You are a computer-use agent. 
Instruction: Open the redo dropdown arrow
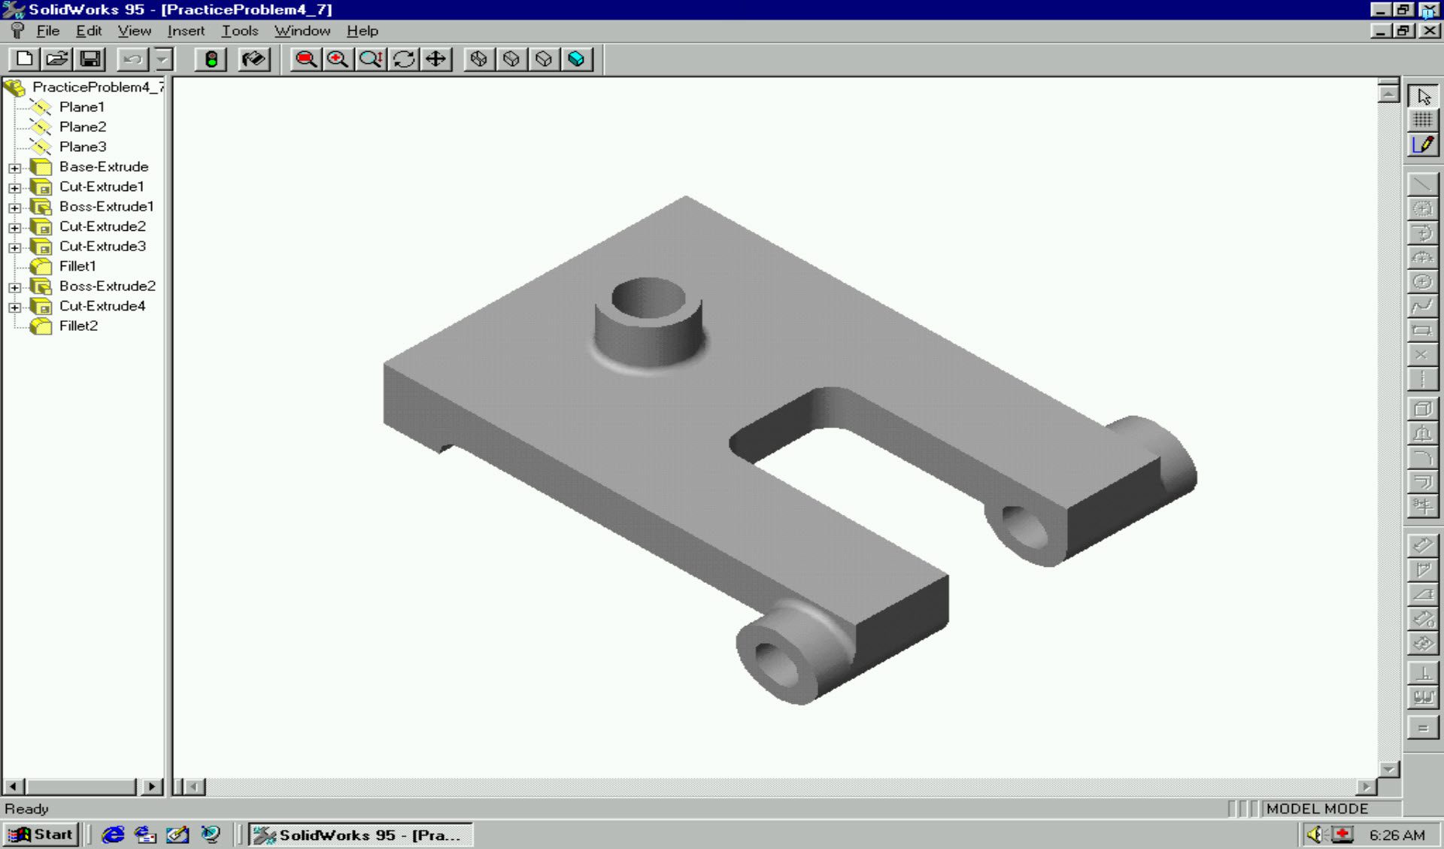pyautogui.click(x=165, y=60)
